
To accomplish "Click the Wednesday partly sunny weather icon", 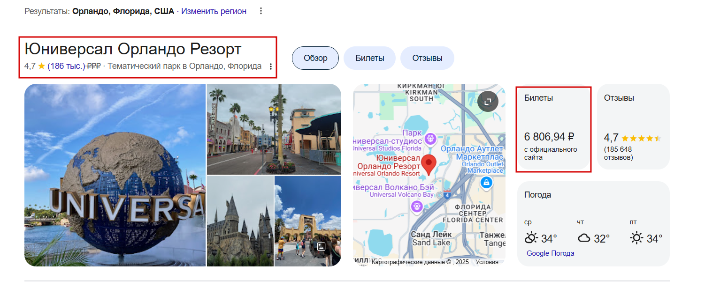I will 531,238.
